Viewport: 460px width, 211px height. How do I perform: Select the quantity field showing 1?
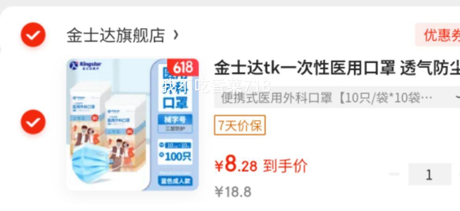[x=430, y=174]
